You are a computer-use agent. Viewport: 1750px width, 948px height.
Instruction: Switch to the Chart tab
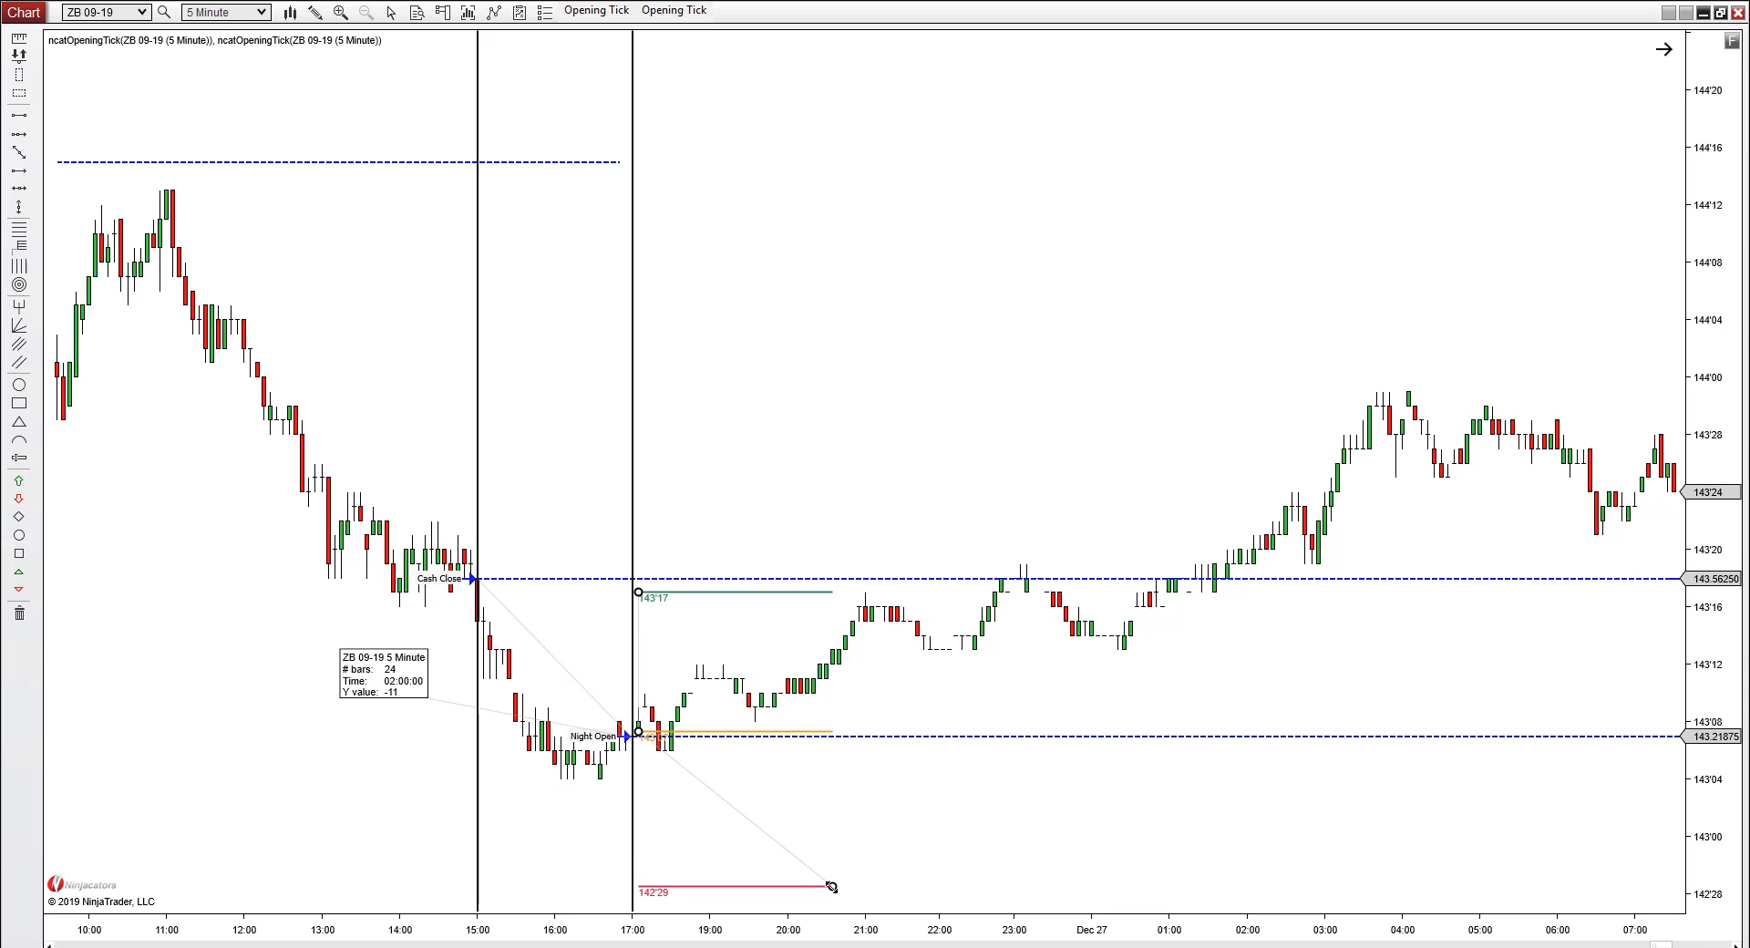(24, 12)
